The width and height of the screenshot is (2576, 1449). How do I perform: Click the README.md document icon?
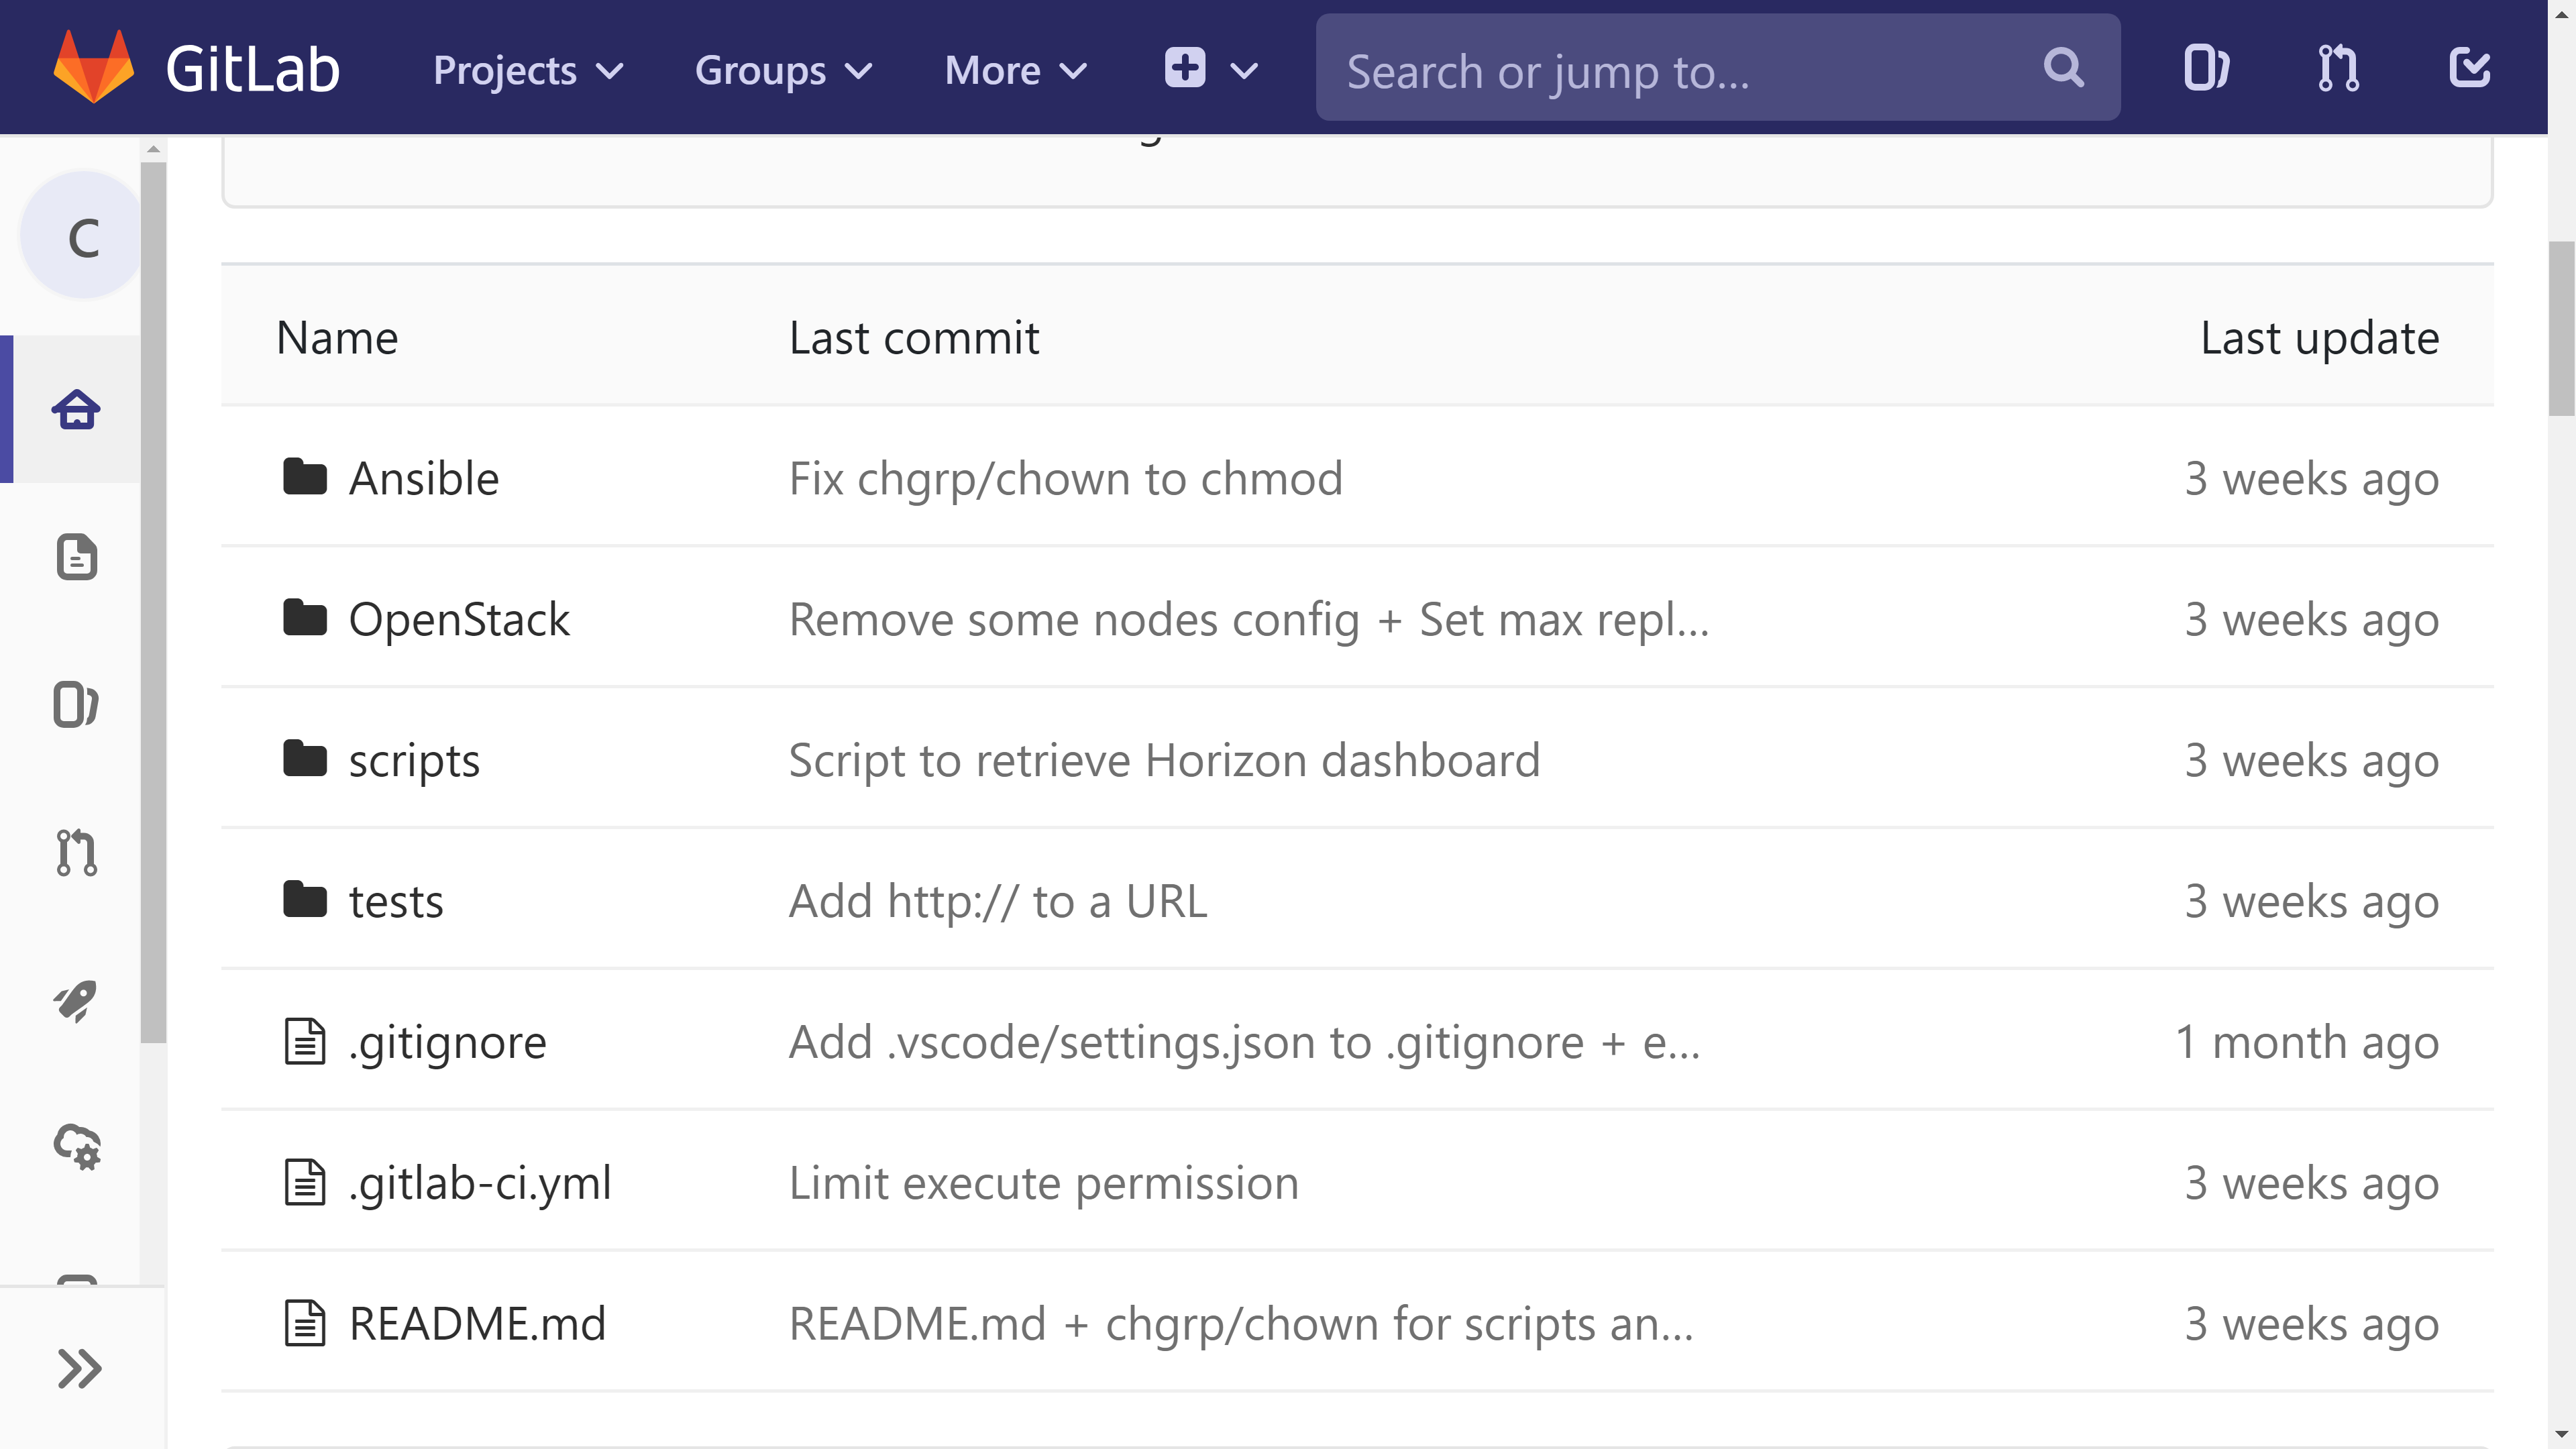tap(304, 1324)
